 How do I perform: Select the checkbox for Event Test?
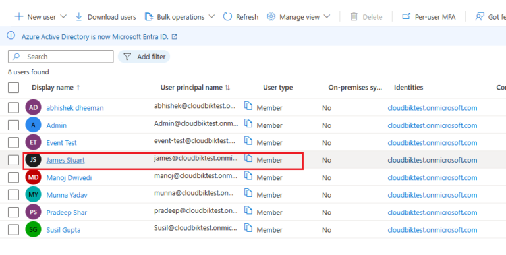14,142
